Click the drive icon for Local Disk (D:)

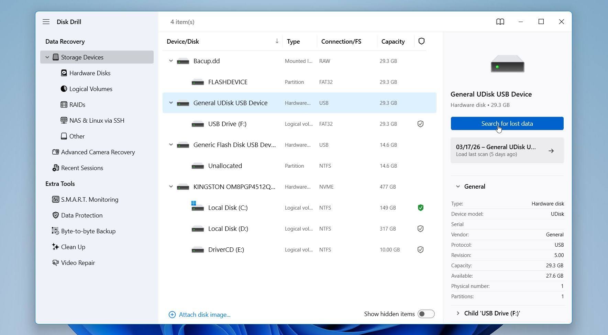click(x=198, y=229)
